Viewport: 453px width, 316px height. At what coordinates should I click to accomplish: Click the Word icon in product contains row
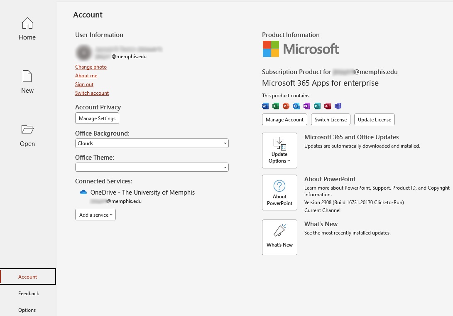coord(265,106)
